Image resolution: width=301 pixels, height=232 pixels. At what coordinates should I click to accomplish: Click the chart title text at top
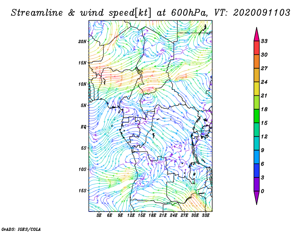150,12
